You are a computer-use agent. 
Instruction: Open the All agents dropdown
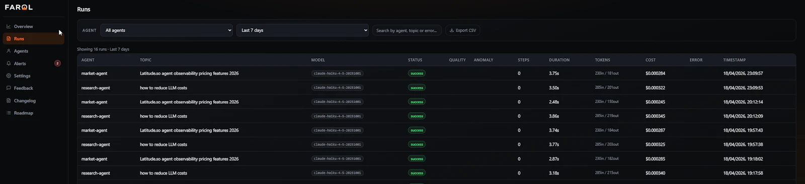167,30
